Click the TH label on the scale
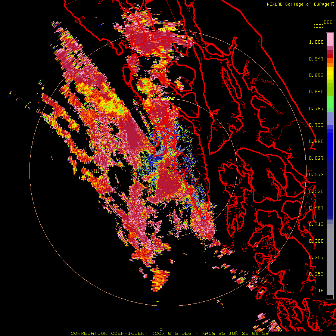Image resolution: width=336 pixels, height=336 pixels. tap(321, 291)
